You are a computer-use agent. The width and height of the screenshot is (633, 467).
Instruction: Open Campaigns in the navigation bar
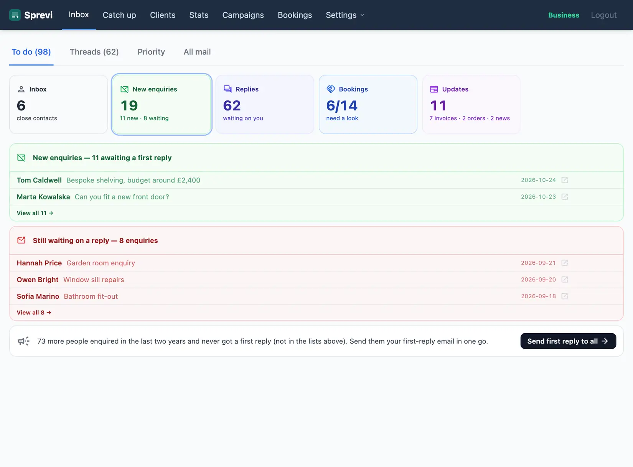[x=243, y=15]
